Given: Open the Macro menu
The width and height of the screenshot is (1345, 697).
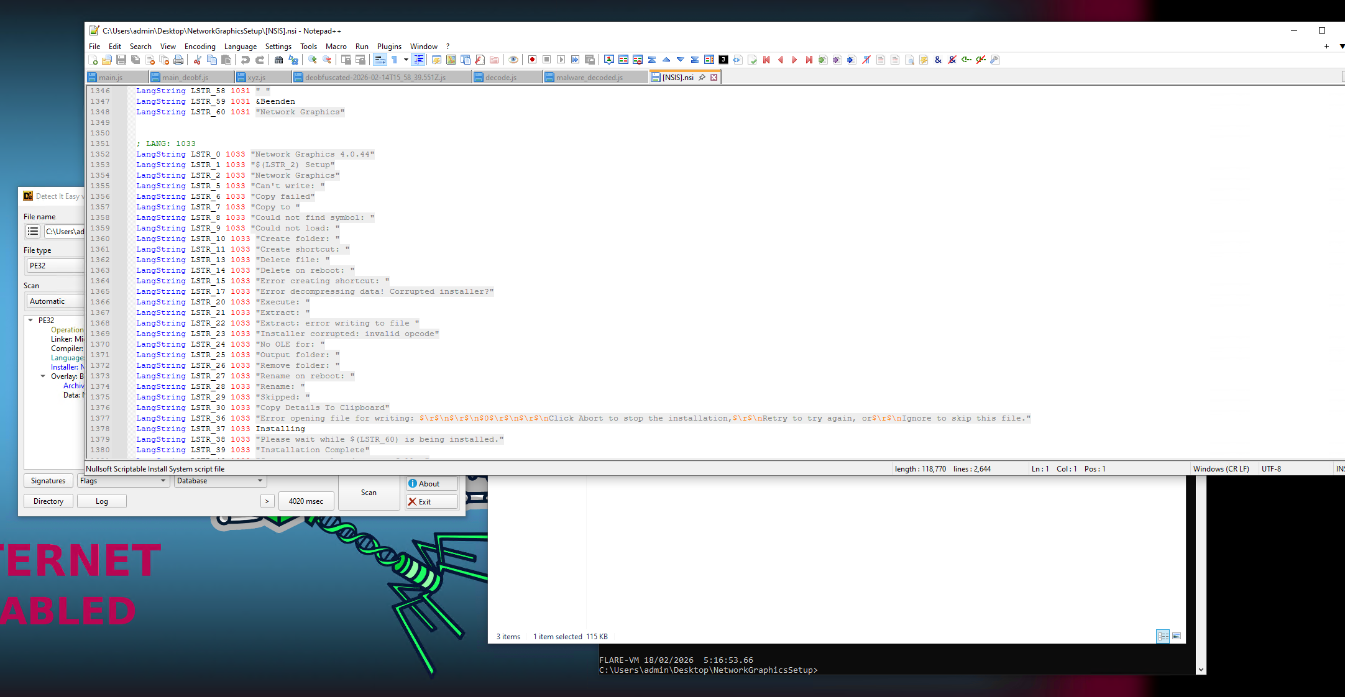Looking at the screenshot, I should coord(336,47).
